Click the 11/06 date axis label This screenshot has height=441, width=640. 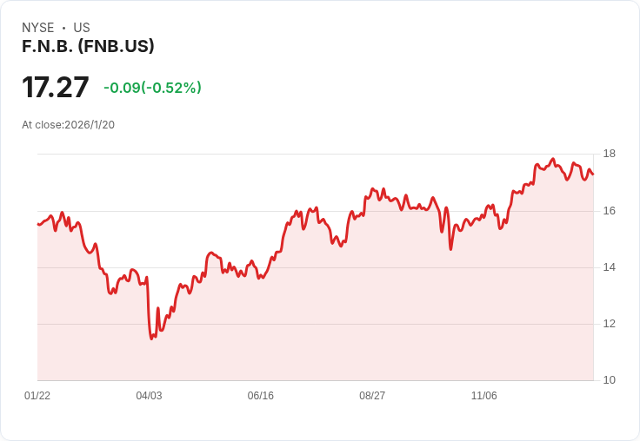click(x=483, y=396)
